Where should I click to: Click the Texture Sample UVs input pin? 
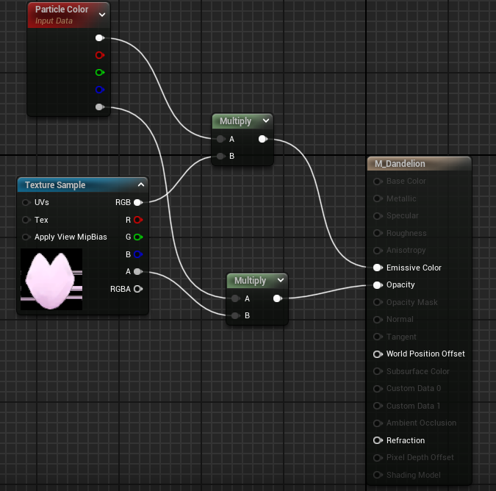26,202
